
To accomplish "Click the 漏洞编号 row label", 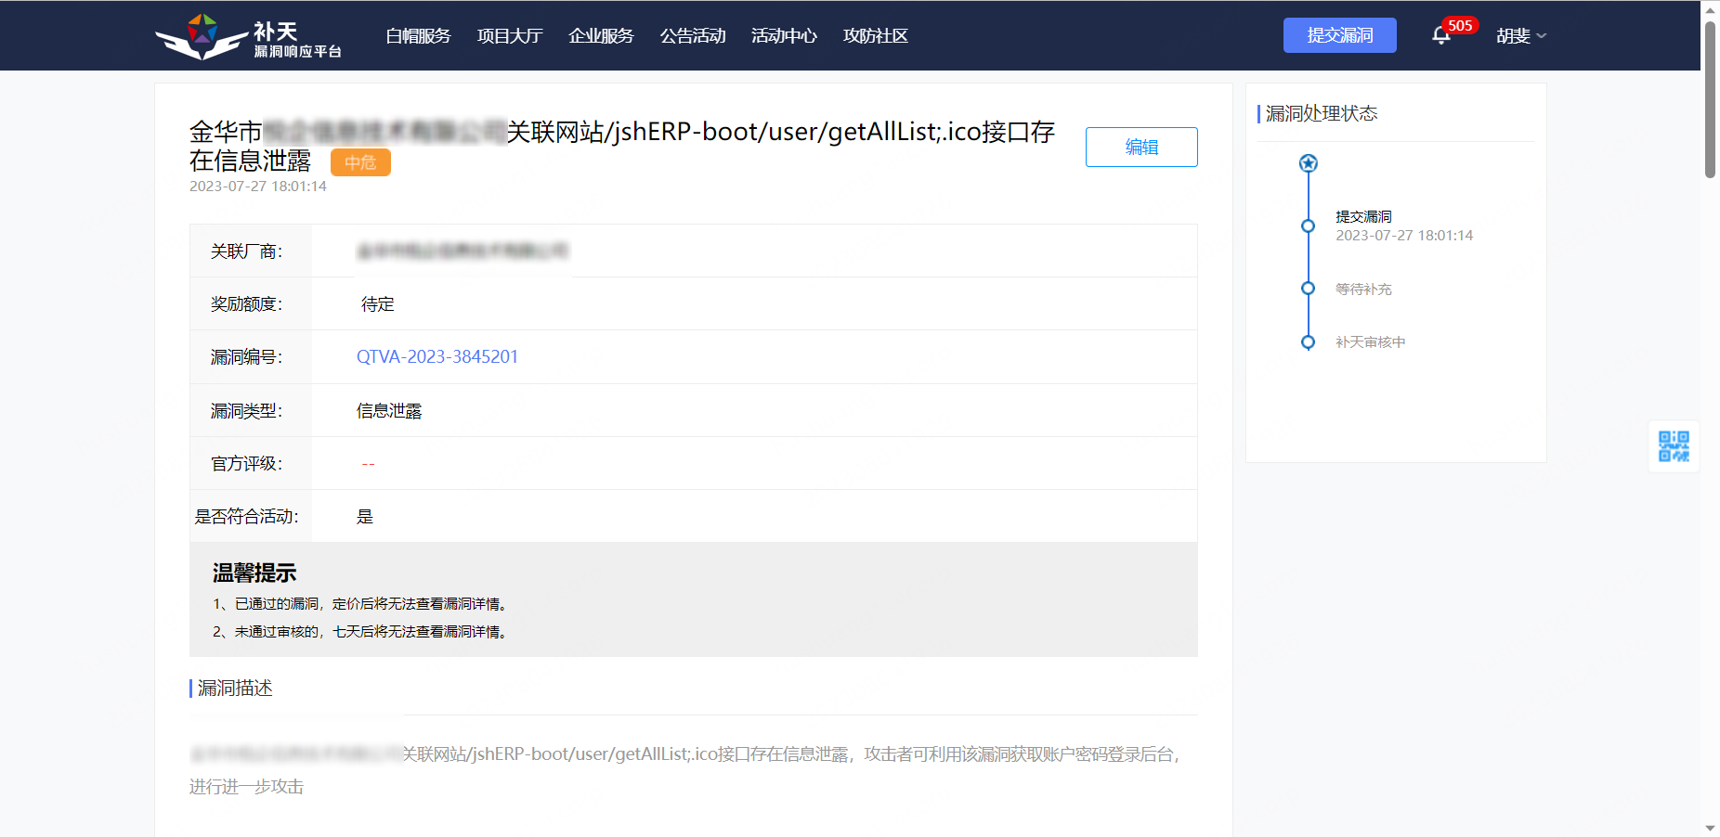I will pyautogui.click(x=246, y=356).
